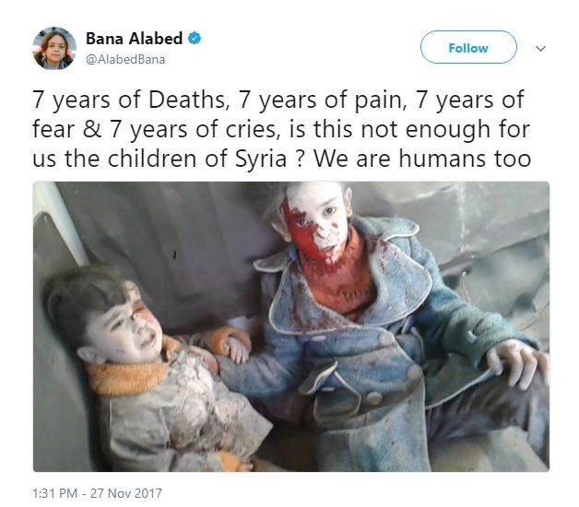The image size is (579, 507).
Task: Open the Bana Alabed display name link
Action: pos(134,39)
